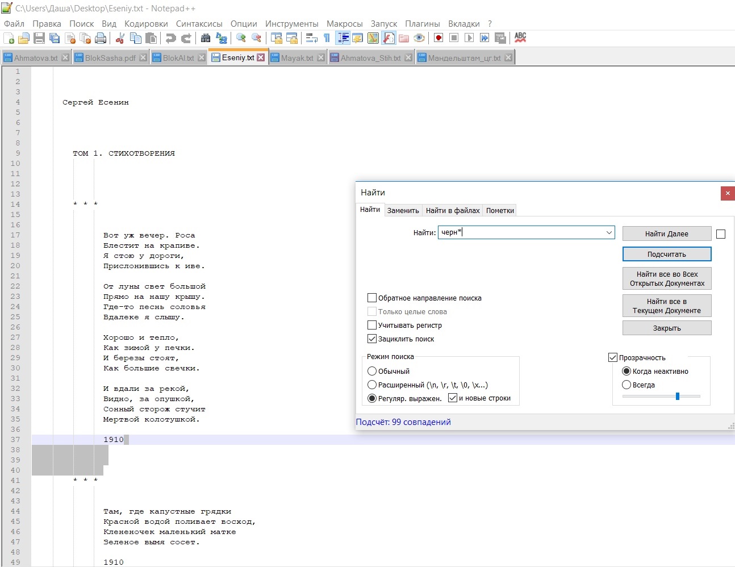Create a new document via toolbar icon

click(9, 38)
